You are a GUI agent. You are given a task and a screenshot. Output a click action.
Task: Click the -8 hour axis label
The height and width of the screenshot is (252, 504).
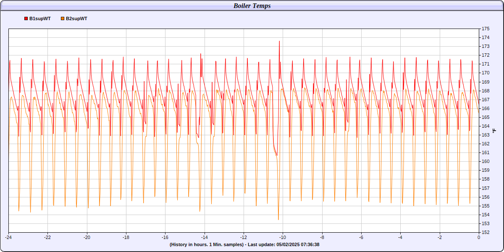pyautogui.click(x=322, y=237)
